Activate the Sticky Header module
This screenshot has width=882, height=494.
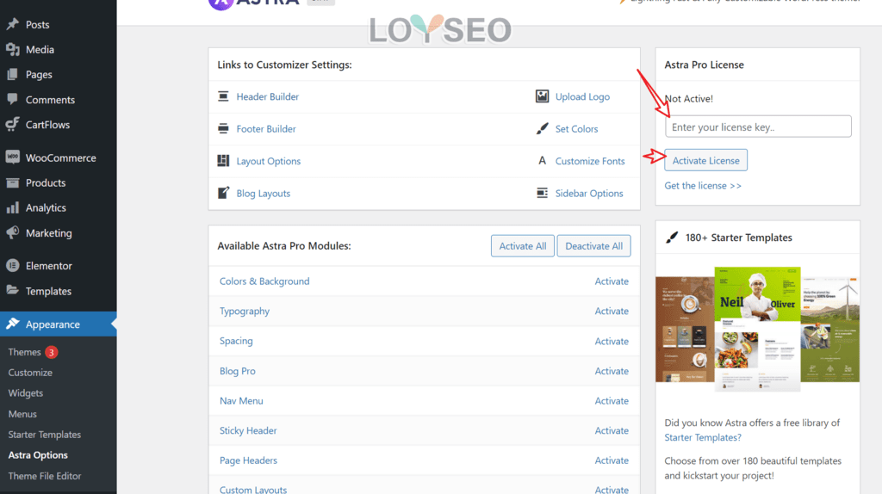[612, 430]
